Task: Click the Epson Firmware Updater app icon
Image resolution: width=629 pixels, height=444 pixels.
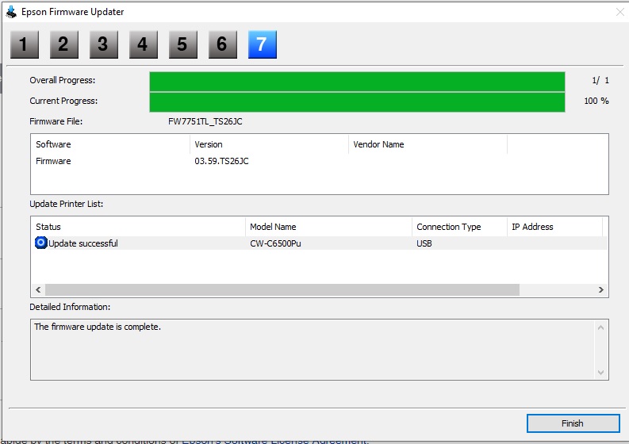Action: [11, 12]
